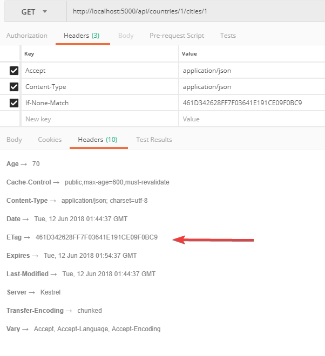325x356 pixels.
Task: Edit the Content-Type header value
Action: tap(251, 87)
